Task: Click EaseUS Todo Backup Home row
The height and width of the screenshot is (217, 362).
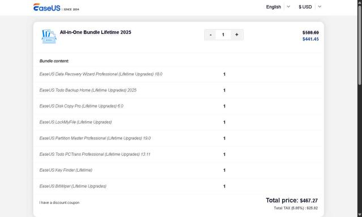Action: point(178,90)
